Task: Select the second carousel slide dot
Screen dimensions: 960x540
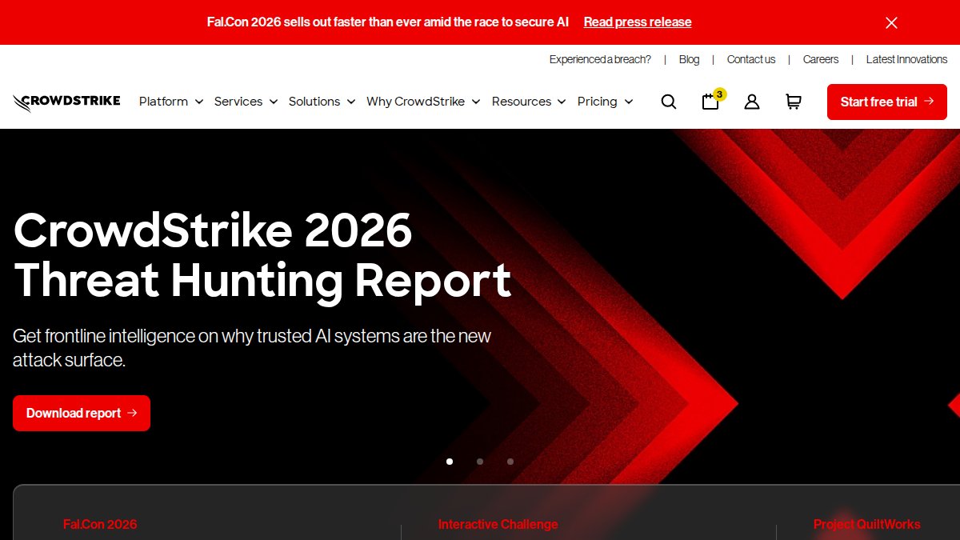Action: click(480, 462)
